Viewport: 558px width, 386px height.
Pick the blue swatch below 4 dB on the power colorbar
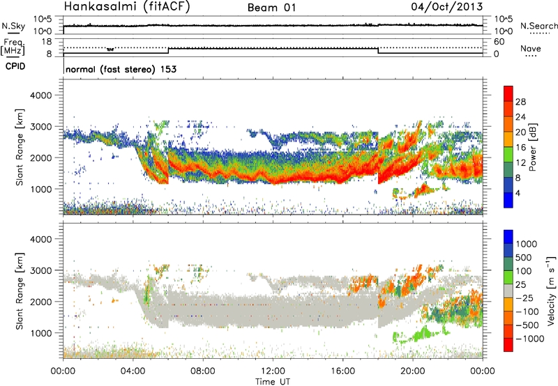[x=508, y=200]
